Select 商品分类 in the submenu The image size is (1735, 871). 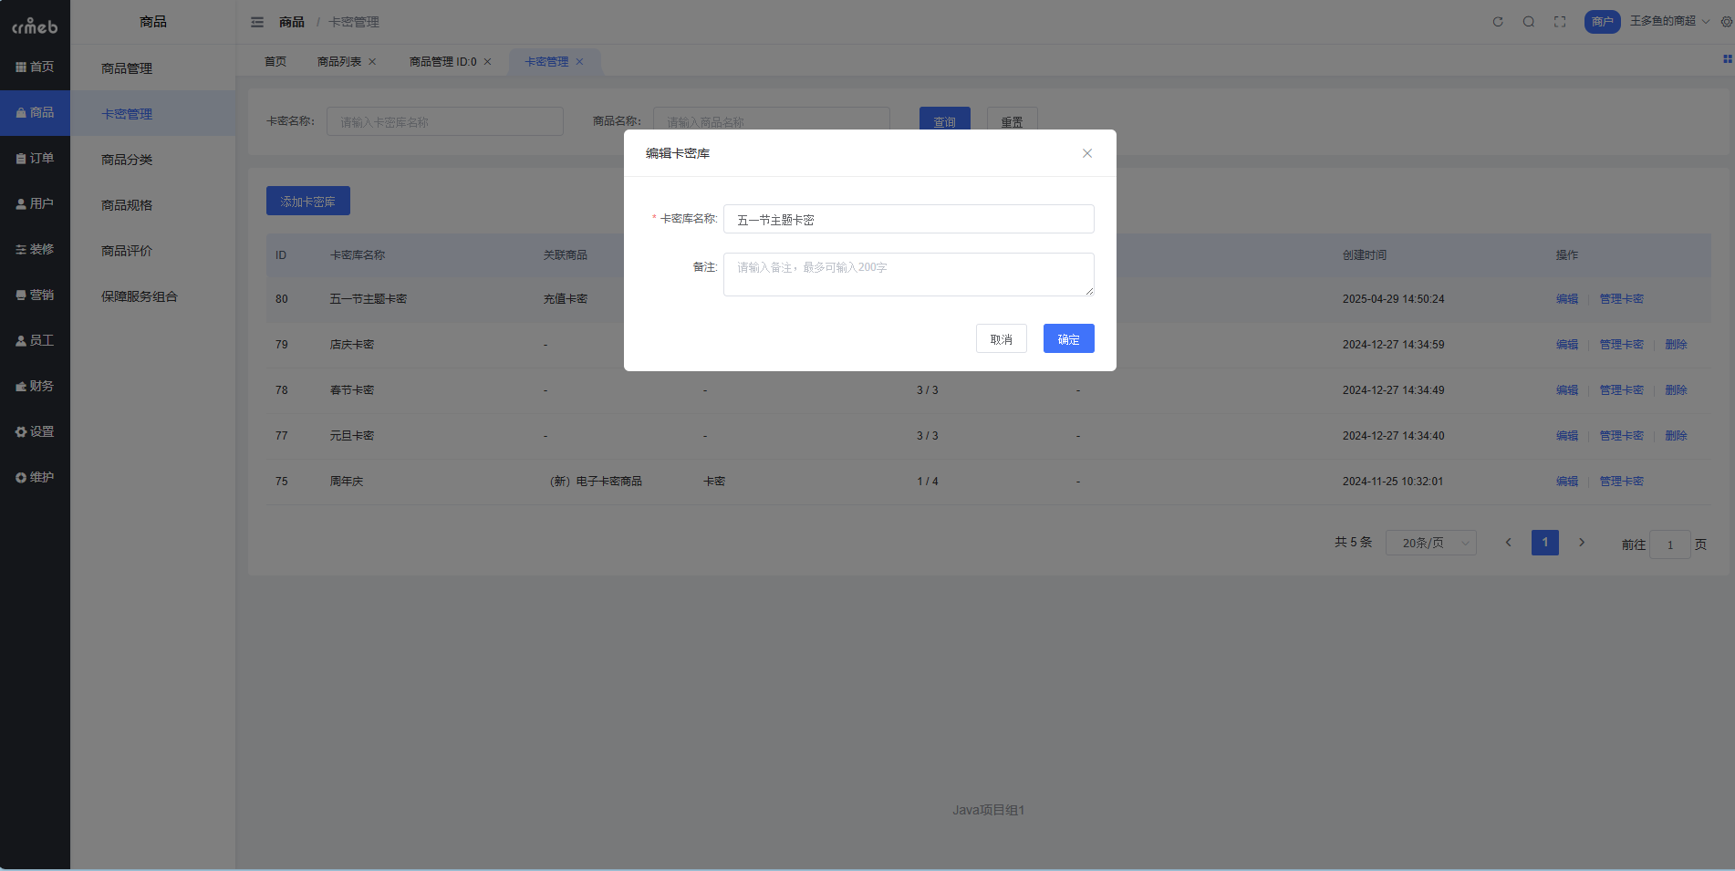pos(127,160)
